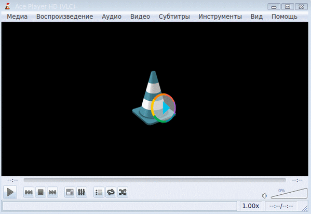Screen dimensions: 311x214
Task: Close the Ace Player window
Action: [x=301, y=7]
